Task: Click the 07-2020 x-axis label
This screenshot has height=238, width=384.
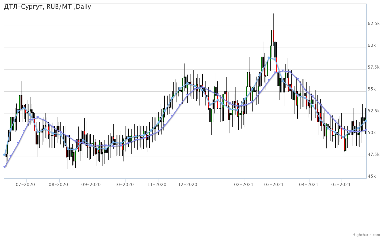Action: pyautogui.click(x=26, y=185)
